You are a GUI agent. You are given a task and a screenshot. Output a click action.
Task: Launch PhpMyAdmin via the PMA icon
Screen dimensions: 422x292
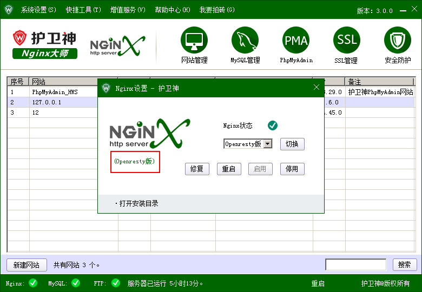pos(296,41)
